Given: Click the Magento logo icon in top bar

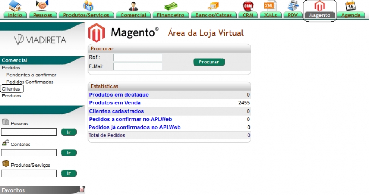Looking at the screenshot, I should 319,6.
